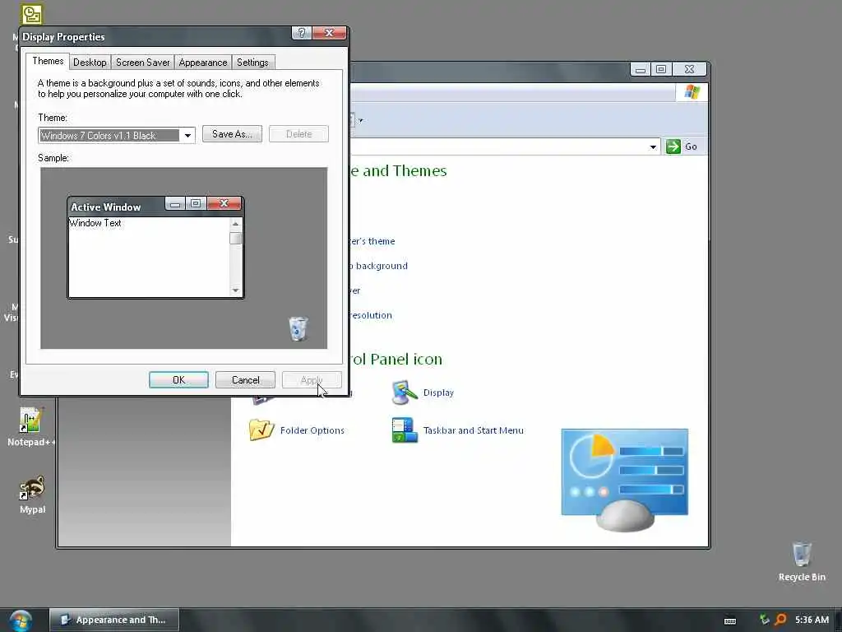The image size is (842, 632).
Task: Open the Folder Options icon
Action: (261, 430)
